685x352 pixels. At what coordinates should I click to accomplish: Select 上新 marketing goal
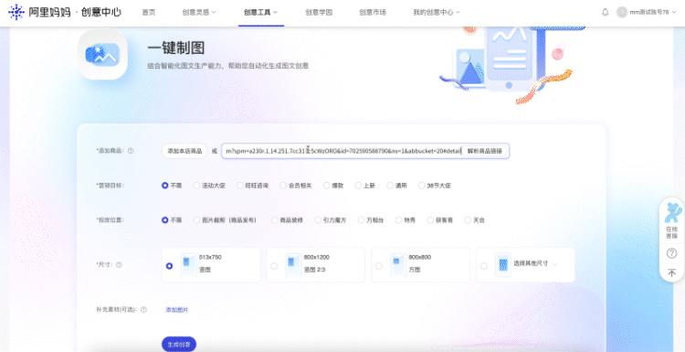pyautogui.click(x=358, y=186)
